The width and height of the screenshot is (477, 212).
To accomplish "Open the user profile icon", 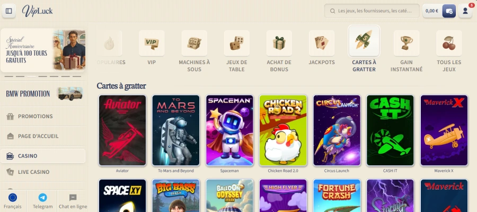I will [465, 11].
